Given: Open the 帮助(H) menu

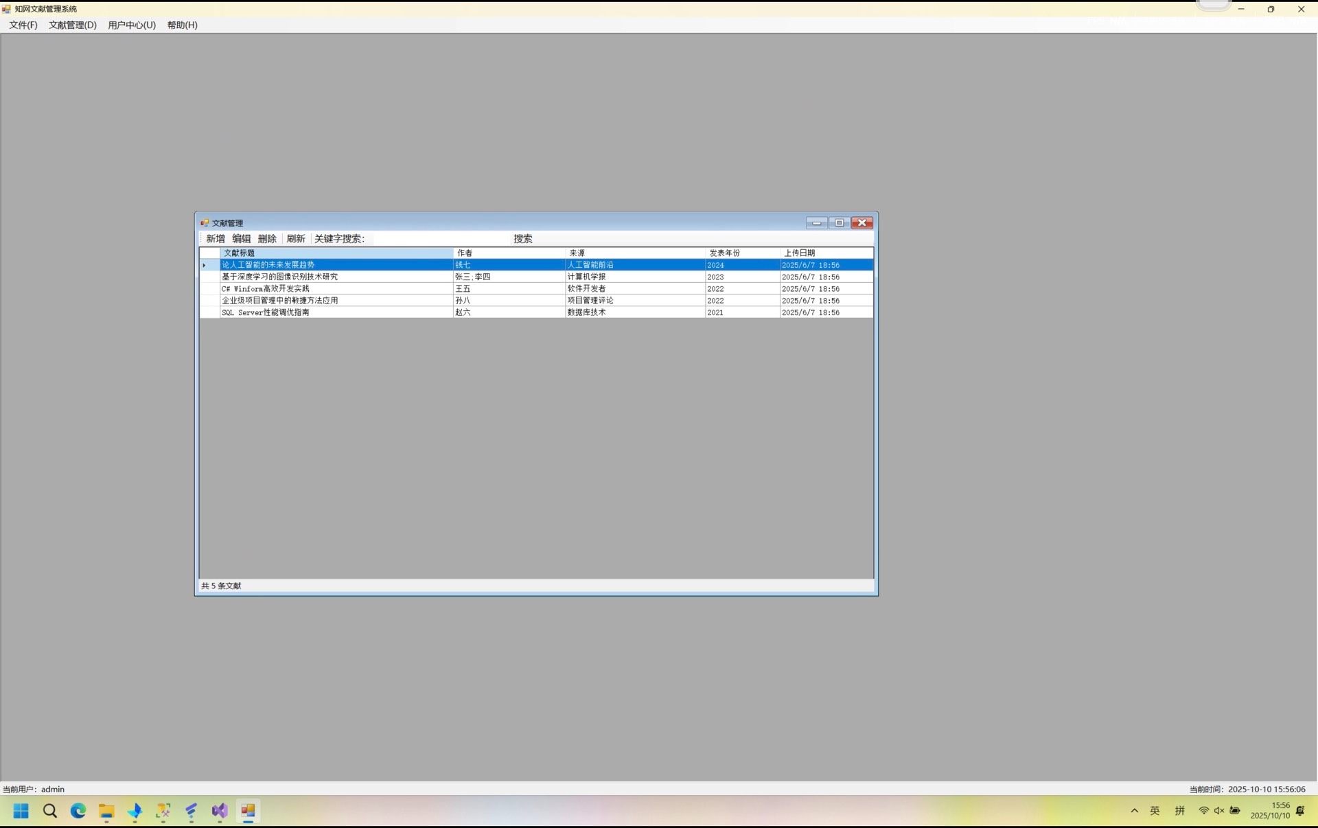Looking at the screenshot, I should [x=182, y=25].
